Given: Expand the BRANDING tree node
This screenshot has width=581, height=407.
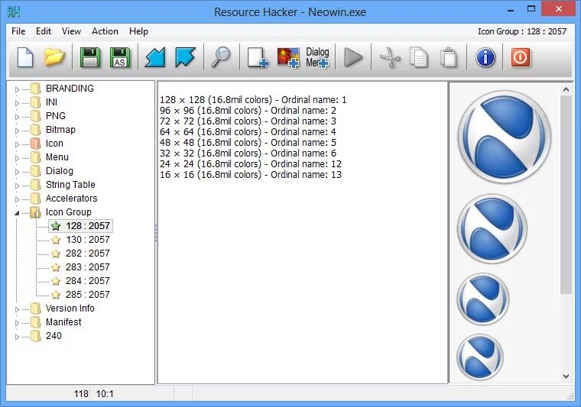Looking at the screenshot, I should pyautogui.click(x=17, y=89).
